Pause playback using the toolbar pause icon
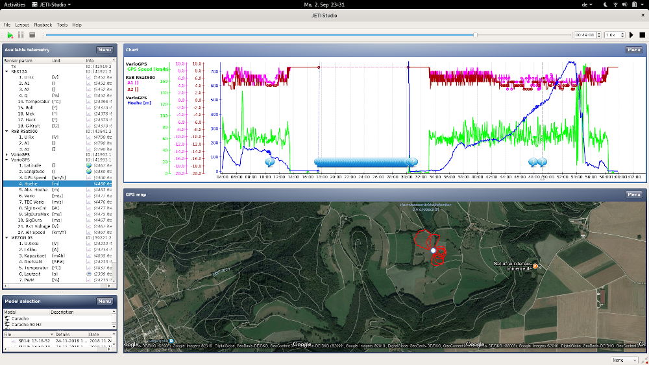Screen dimensions: 649x365 coord(21,35)
